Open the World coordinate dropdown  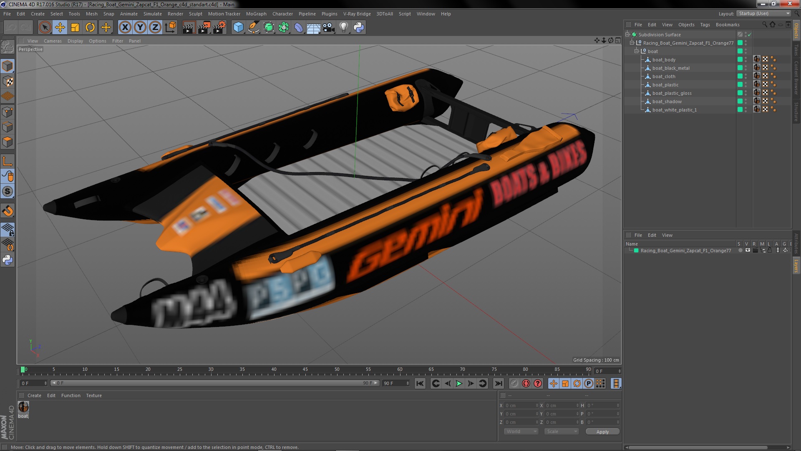(521, 431)
